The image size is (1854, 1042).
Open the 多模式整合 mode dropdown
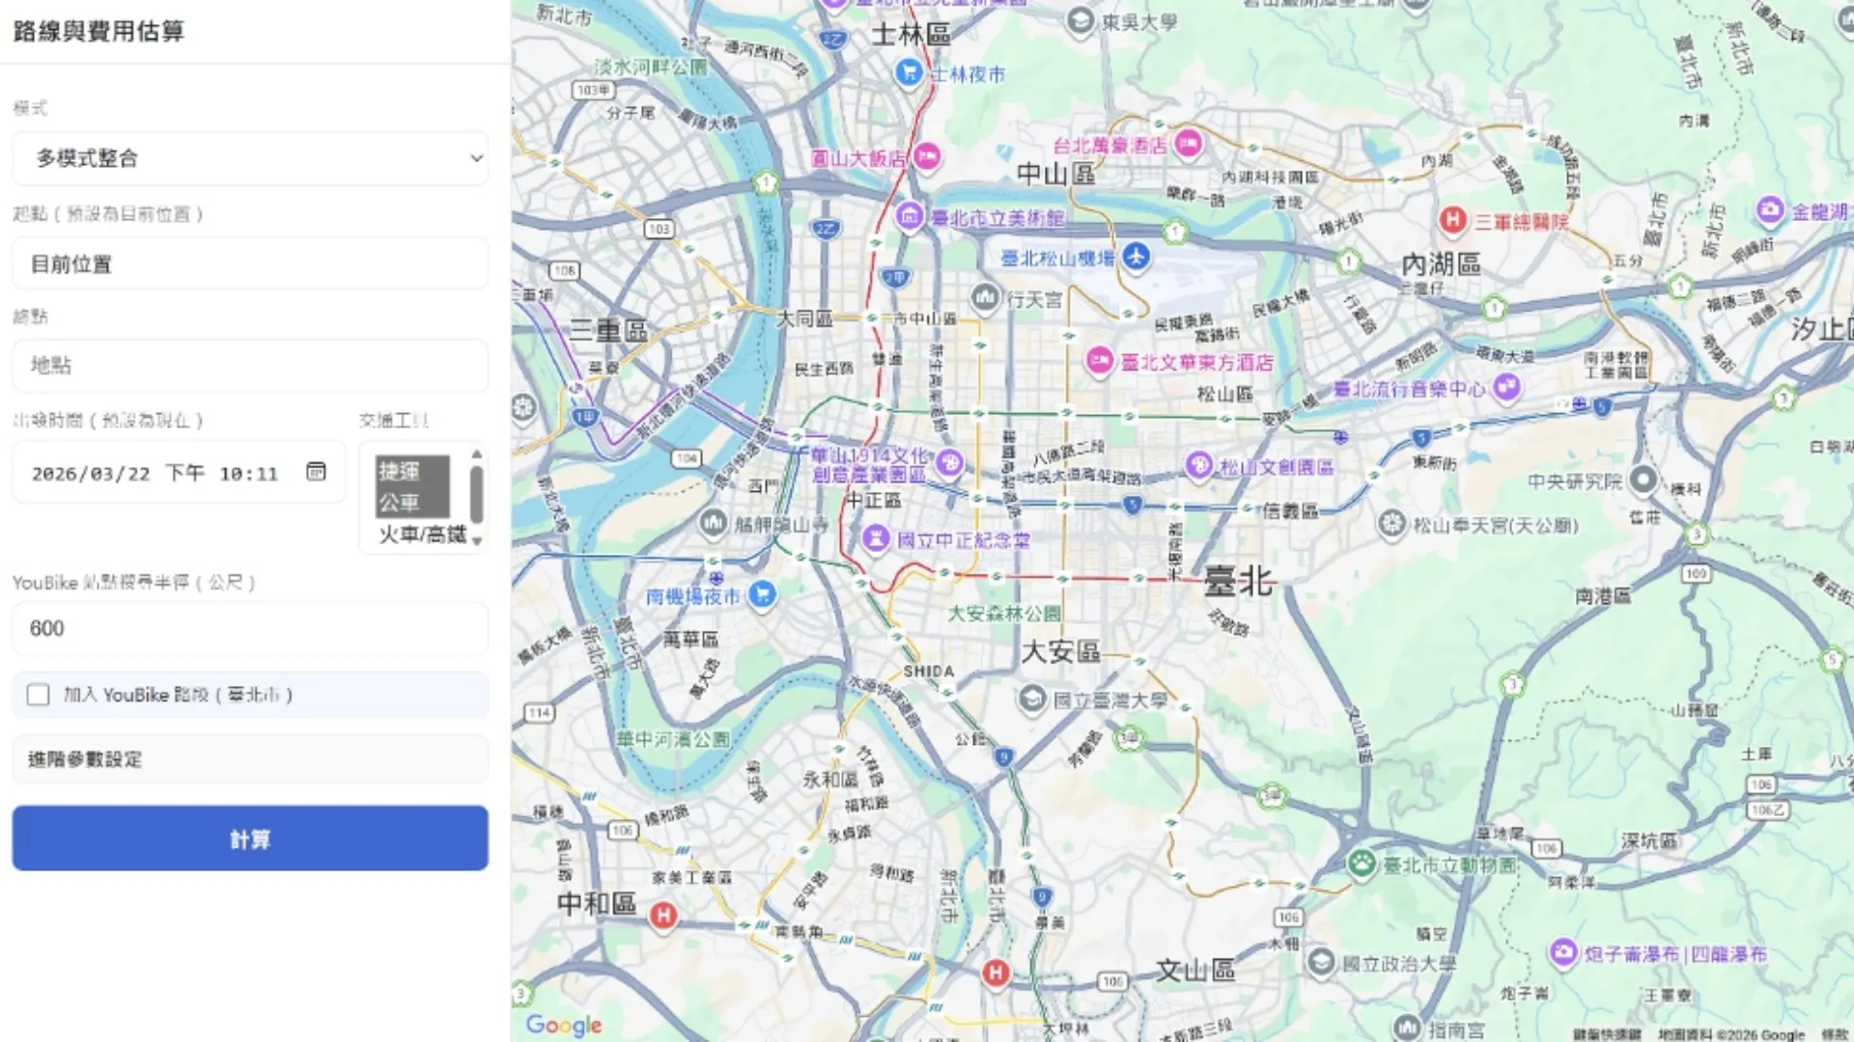click(250, 158)
